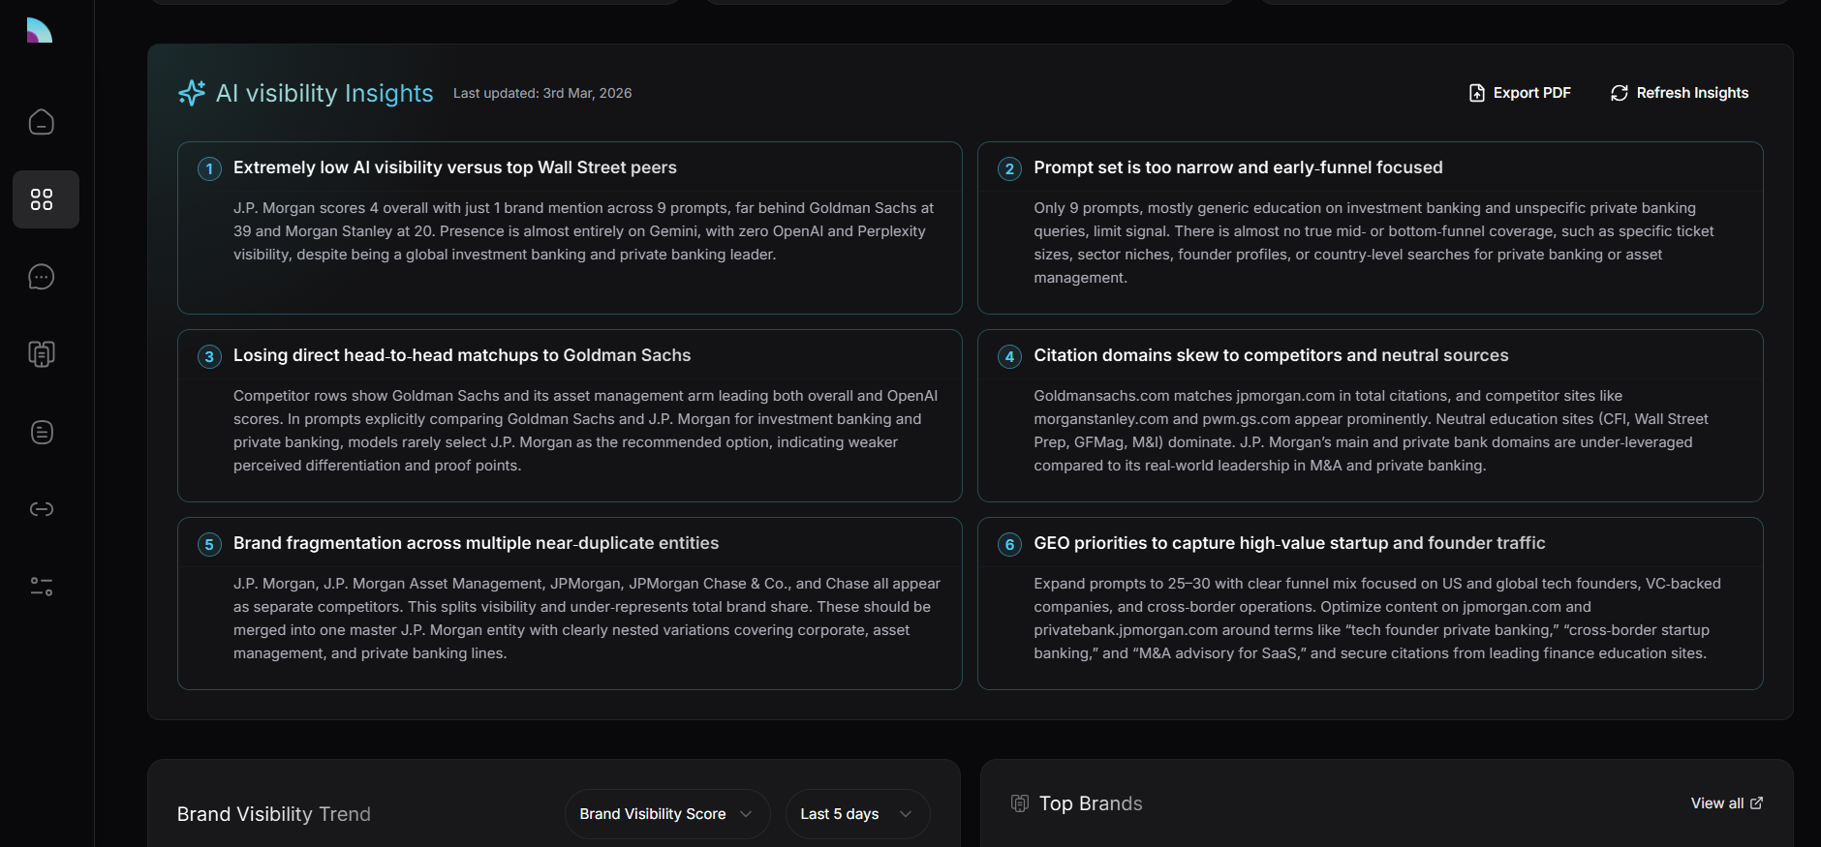The height and width of the screenshot is (847, 1821).
Task: Open the View all link for Top Brands
Action: point(1726,803)
